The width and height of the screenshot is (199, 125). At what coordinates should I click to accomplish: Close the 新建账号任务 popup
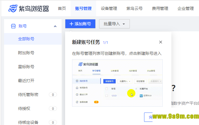point(161,42)
